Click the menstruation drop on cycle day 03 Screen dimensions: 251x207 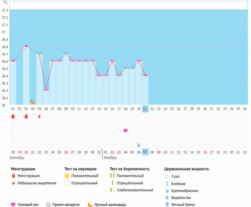[x=26, y=116]
